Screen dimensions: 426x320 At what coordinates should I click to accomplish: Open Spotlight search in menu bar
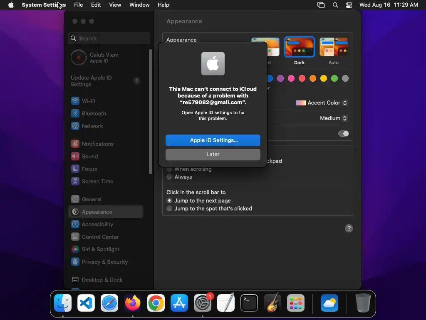pyautogui.click(x=335, y=5)
